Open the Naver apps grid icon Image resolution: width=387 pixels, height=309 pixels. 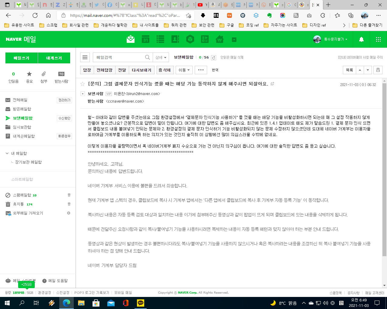(x=378, y=39)
